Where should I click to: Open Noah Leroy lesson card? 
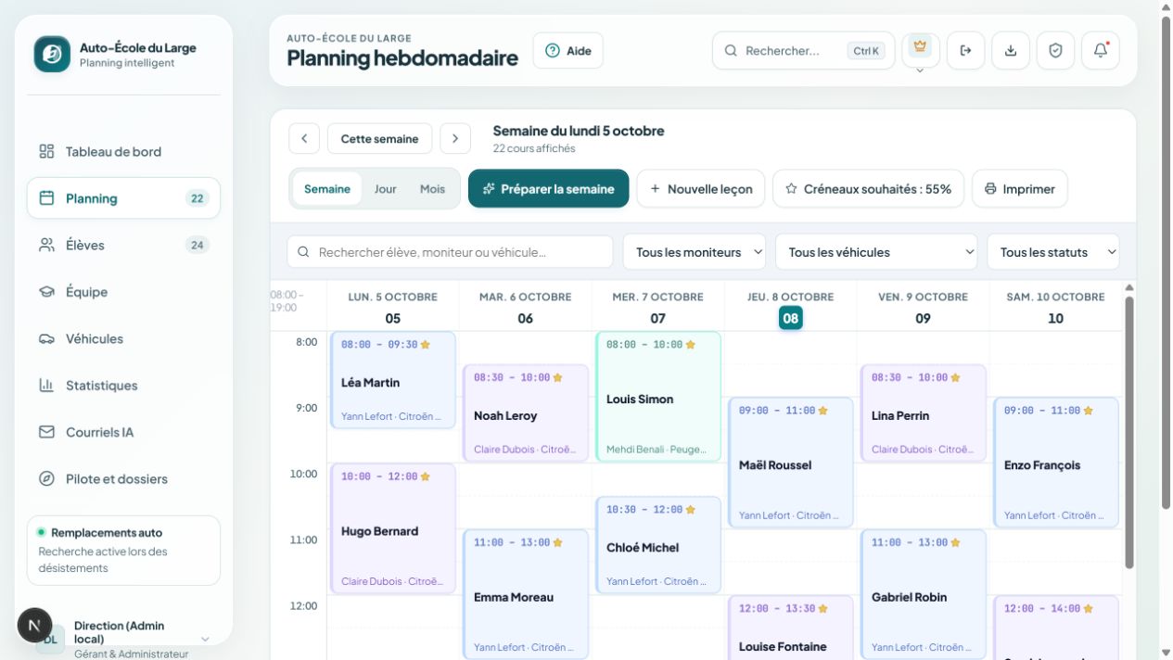(526, 413)
